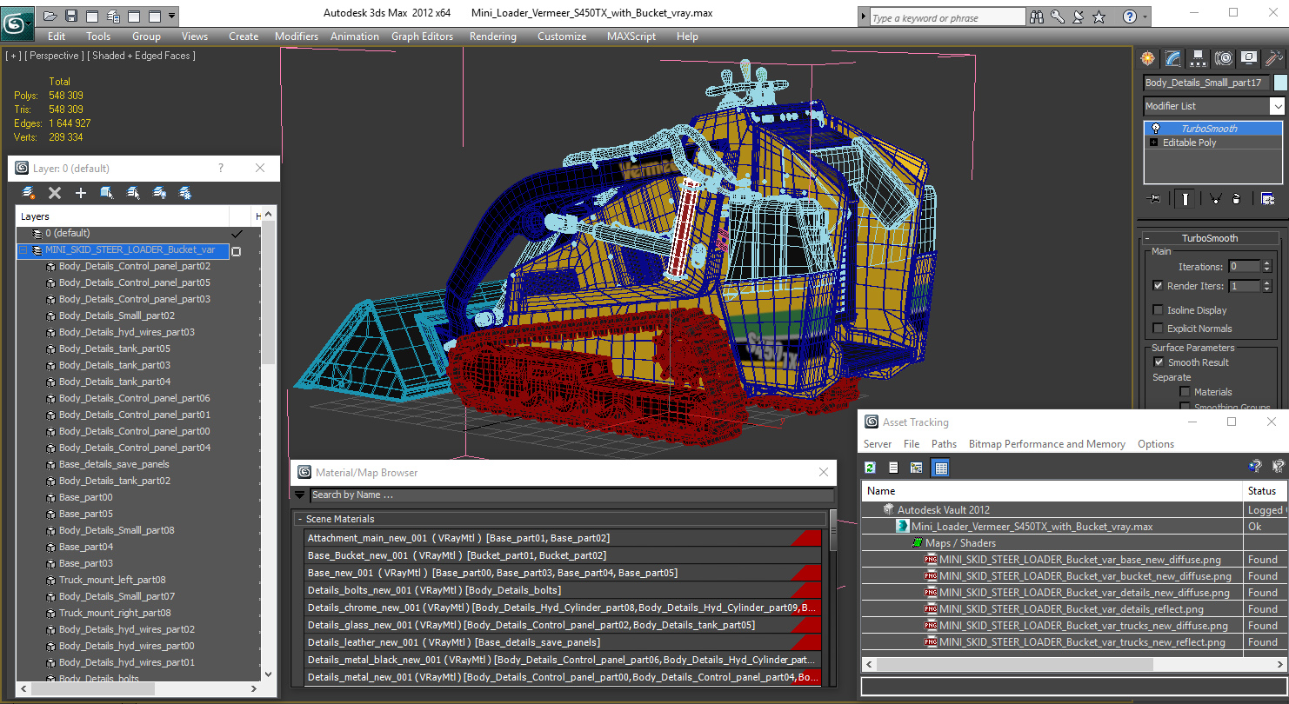The height and width of the screenshot is (704, 1289).
Task: Open the Graph Editors menu
Action: (423, 37)
